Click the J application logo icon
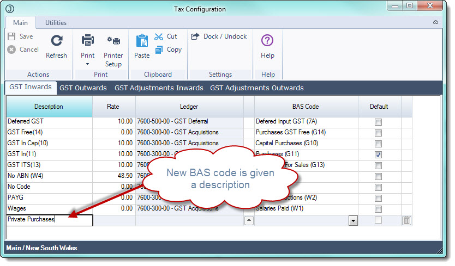 tap(10, 9)
